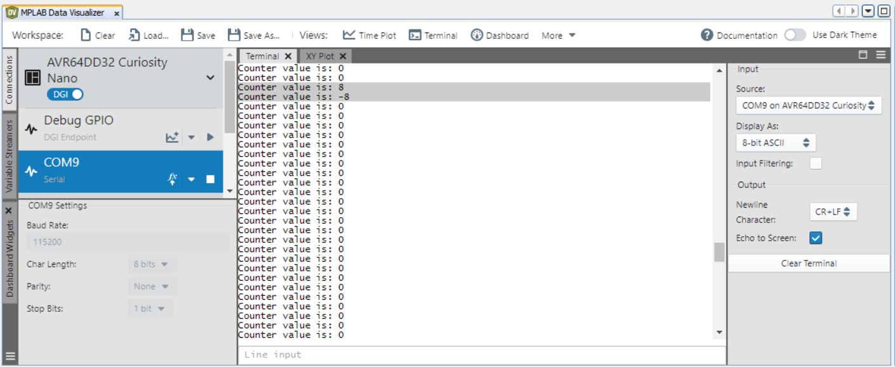Viewport: 895px width, 367px height.
Task: Open the Newline Character CR+LF dropdown
Action: (x=833, y=212)
